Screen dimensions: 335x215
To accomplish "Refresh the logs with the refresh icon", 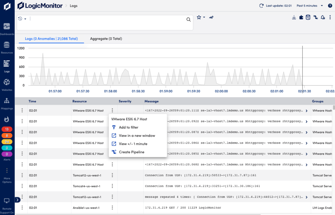I will (x=261, y=6).
